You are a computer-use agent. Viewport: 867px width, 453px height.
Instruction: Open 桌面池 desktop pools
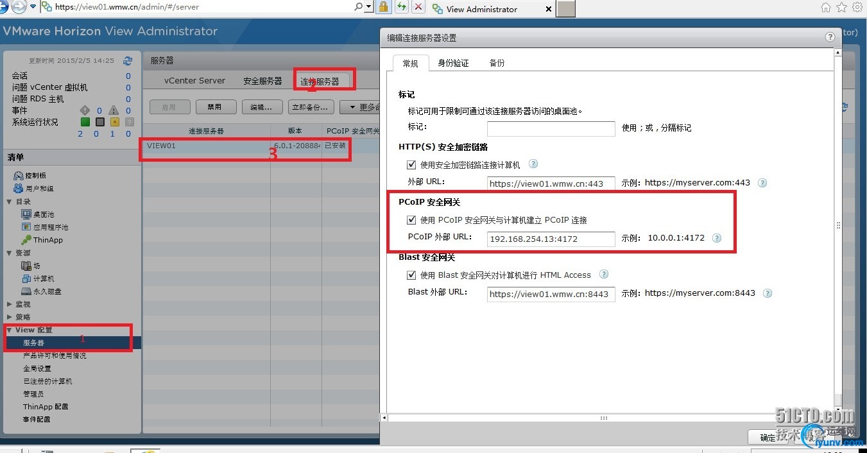[38, 214]
